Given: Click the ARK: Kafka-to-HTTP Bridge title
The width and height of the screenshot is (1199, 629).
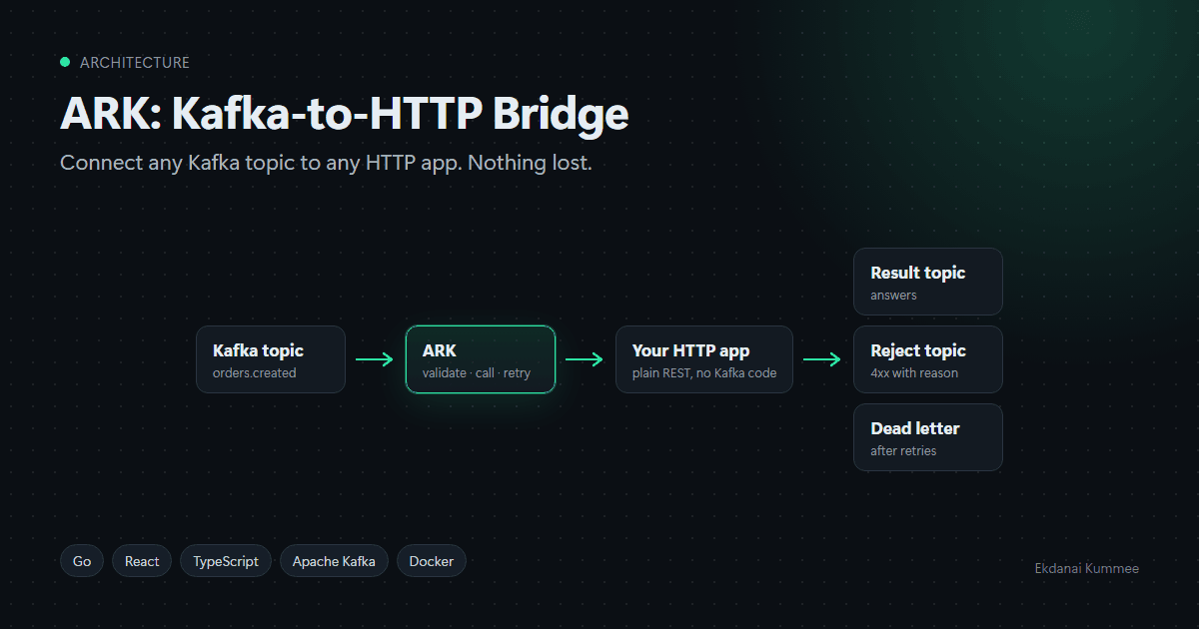Looking at the screenshot, I should [345, 114].
